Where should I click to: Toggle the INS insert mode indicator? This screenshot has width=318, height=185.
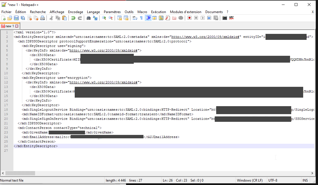pos(305,180)
